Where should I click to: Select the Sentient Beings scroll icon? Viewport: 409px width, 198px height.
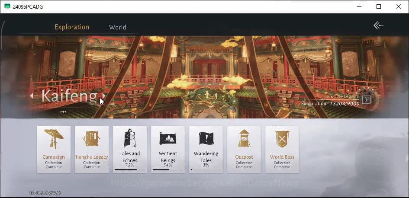[x=168, y=139]
